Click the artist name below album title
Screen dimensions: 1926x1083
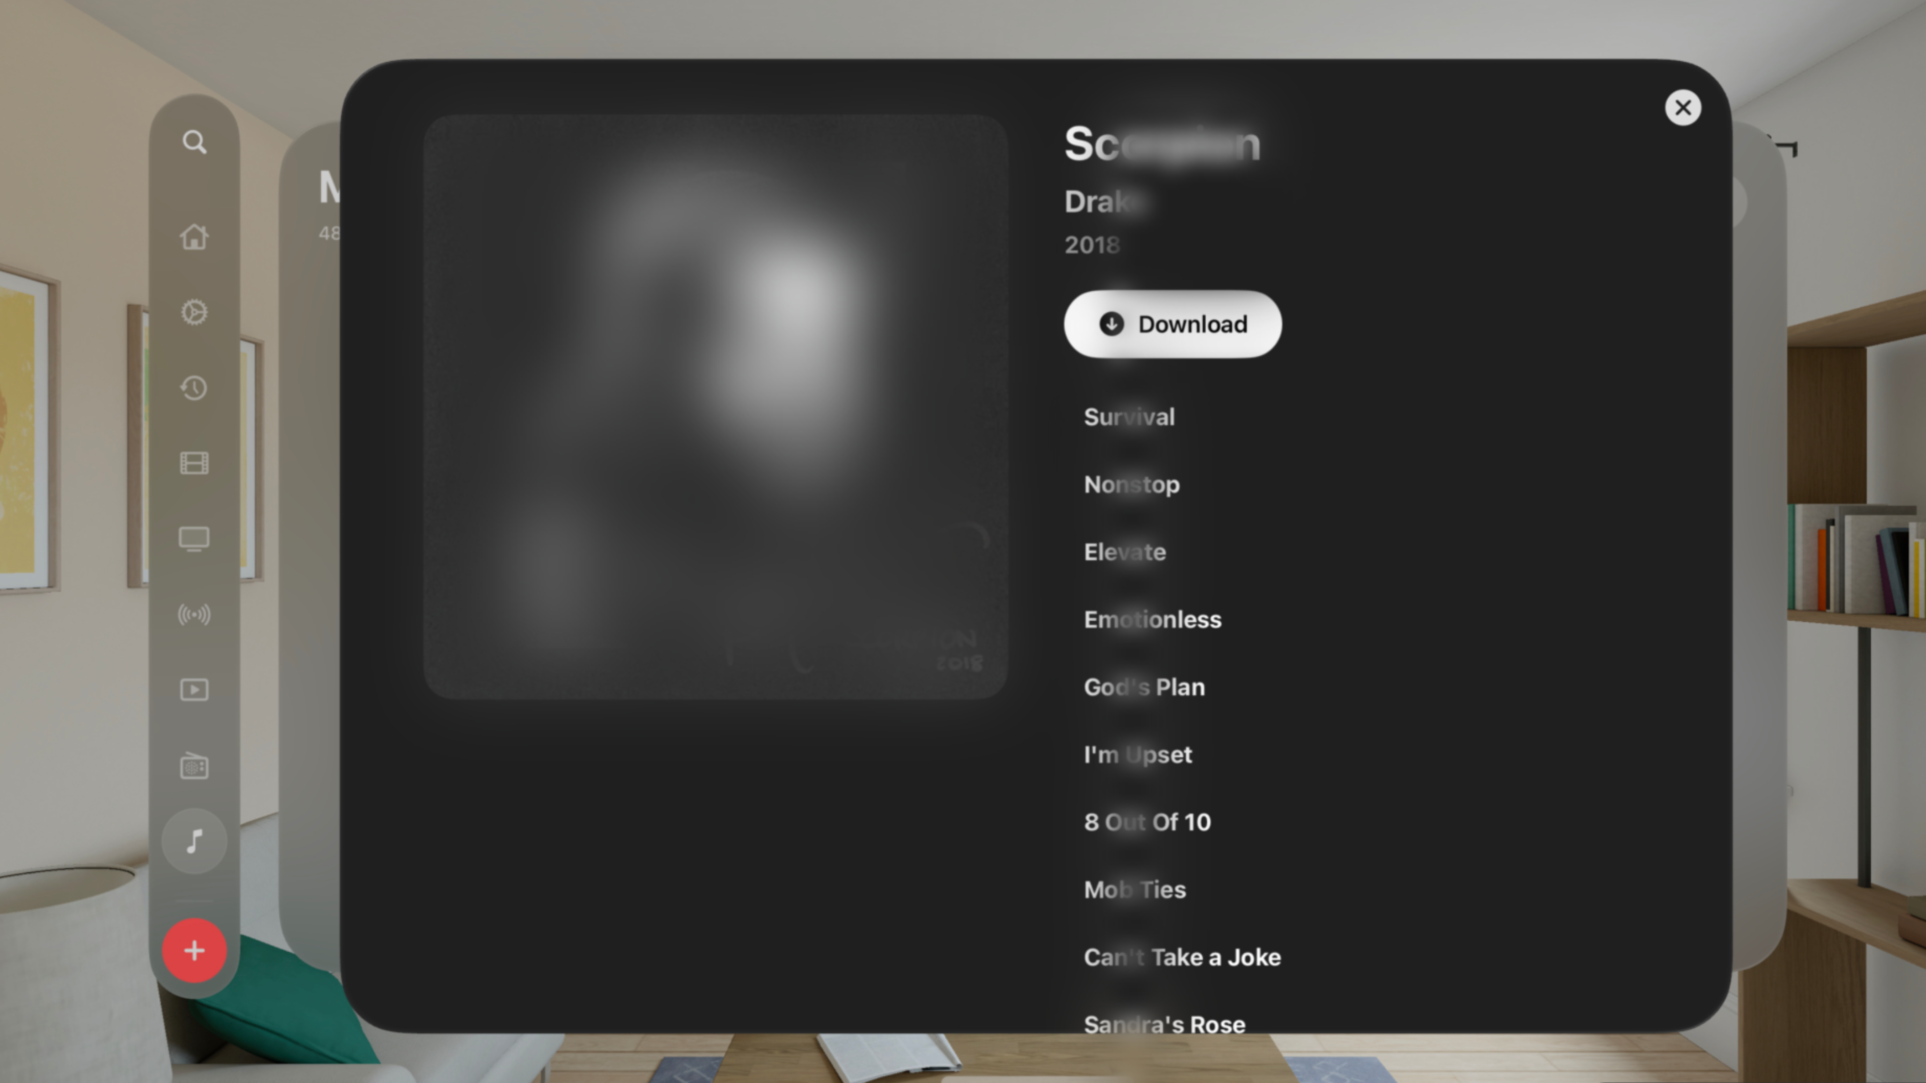1105,202
